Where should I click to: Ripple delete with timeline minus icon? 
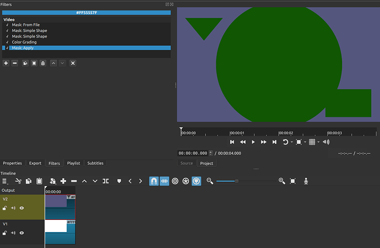(x=74, y=181)
